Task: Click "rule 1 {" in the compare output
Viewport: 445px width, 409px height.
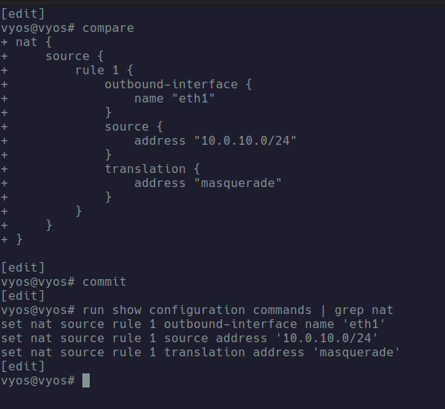Action: tap(105, 71)
